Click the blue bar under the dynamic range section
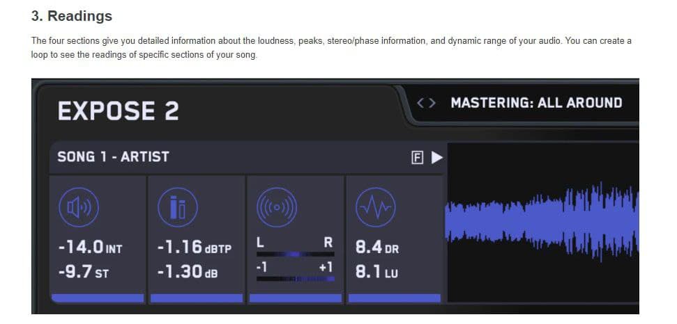The height and width of the screenshot is (324, 677). pos(394,298)
